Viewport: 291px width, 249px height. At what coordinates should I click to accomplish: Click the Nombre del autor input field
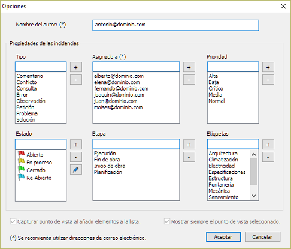pyautogui.click(x=175, y=25)
